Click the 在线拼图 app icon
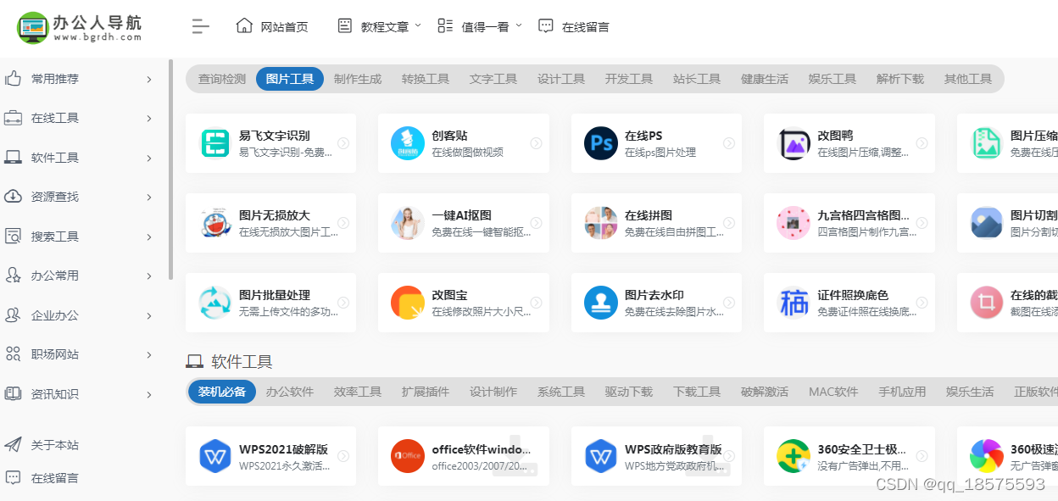The height and width of the screenshot is (501, 1058). [x=601, y=223]
